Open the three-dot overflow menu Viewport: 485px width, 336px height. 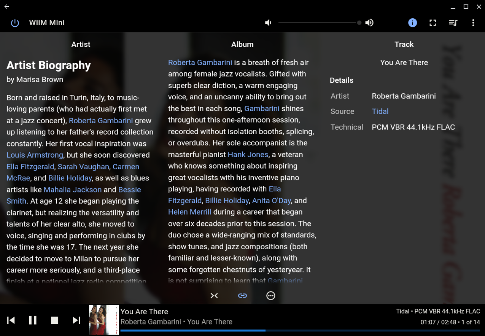click(x=473, y=23)
